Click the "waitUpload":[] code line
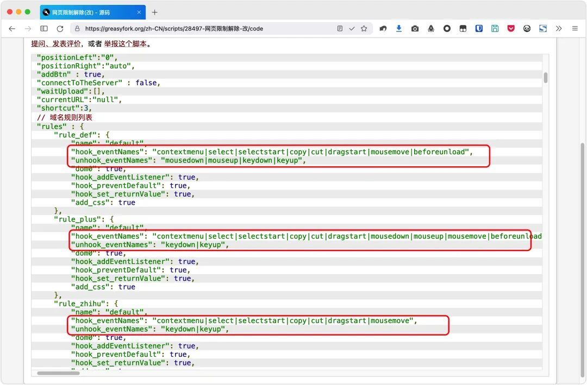This screenshot has width=587, height=385. [71, 91]
